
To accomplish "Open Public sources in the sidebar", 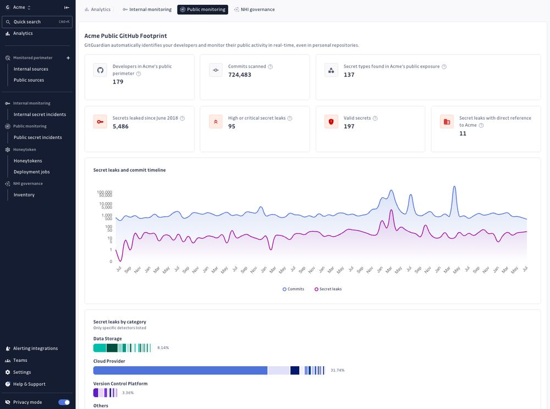I will (29, 80).
